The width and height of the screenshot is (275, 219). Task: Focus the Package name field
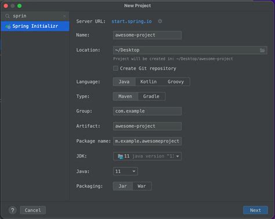click(147, 141)
